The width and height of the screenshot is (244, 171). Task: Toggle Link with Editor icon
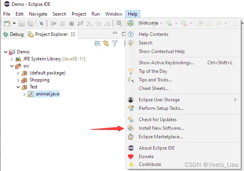click(106, 43)
